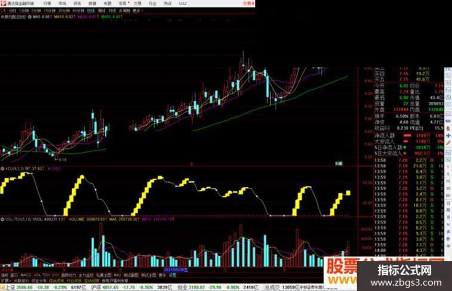The image size is (452, 291).
Task: Click the red figure icon in right toolbar
Action: (x=448, y=128)
